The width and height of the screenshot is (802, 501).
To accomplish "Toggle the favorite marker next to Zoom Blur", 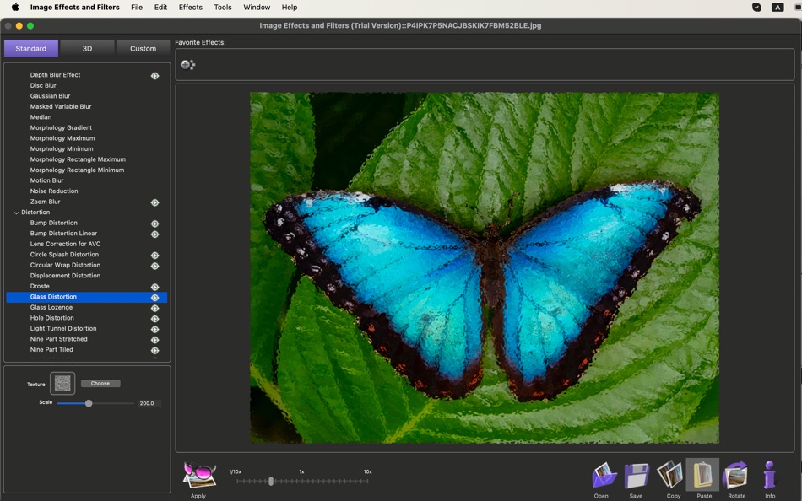I will [154, 202].
